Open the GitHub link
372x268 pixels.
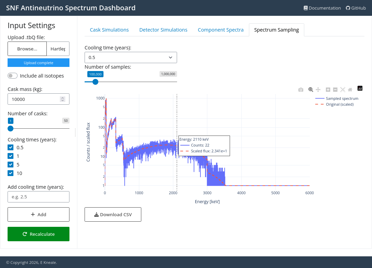click(355, 8)
